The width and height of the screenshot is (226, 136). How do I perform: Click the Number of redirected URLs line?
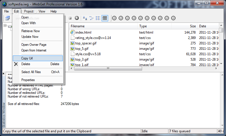[35, 93]
